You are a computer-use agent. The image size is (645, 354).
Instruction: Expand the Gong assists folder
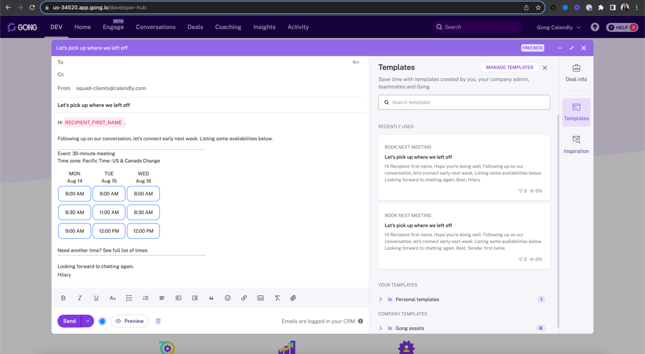pyautogui.click(x=381, y=328)
